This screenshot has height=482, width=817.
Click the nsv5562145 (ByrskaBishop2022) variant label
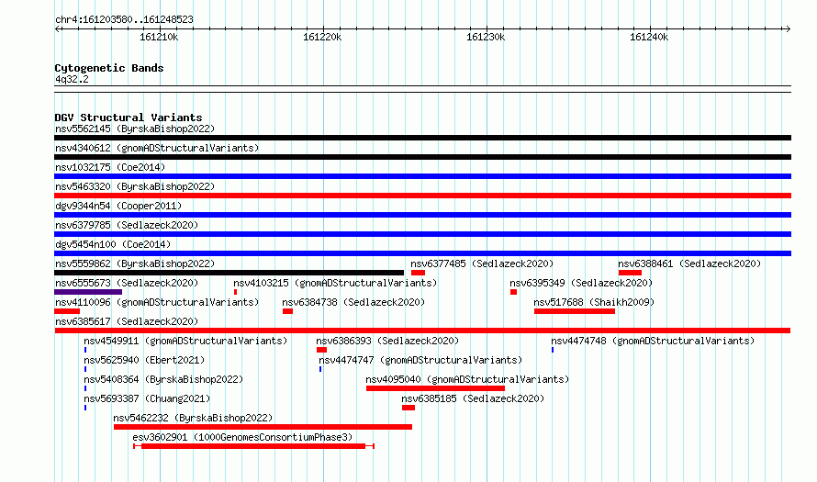tap(135, 129)
